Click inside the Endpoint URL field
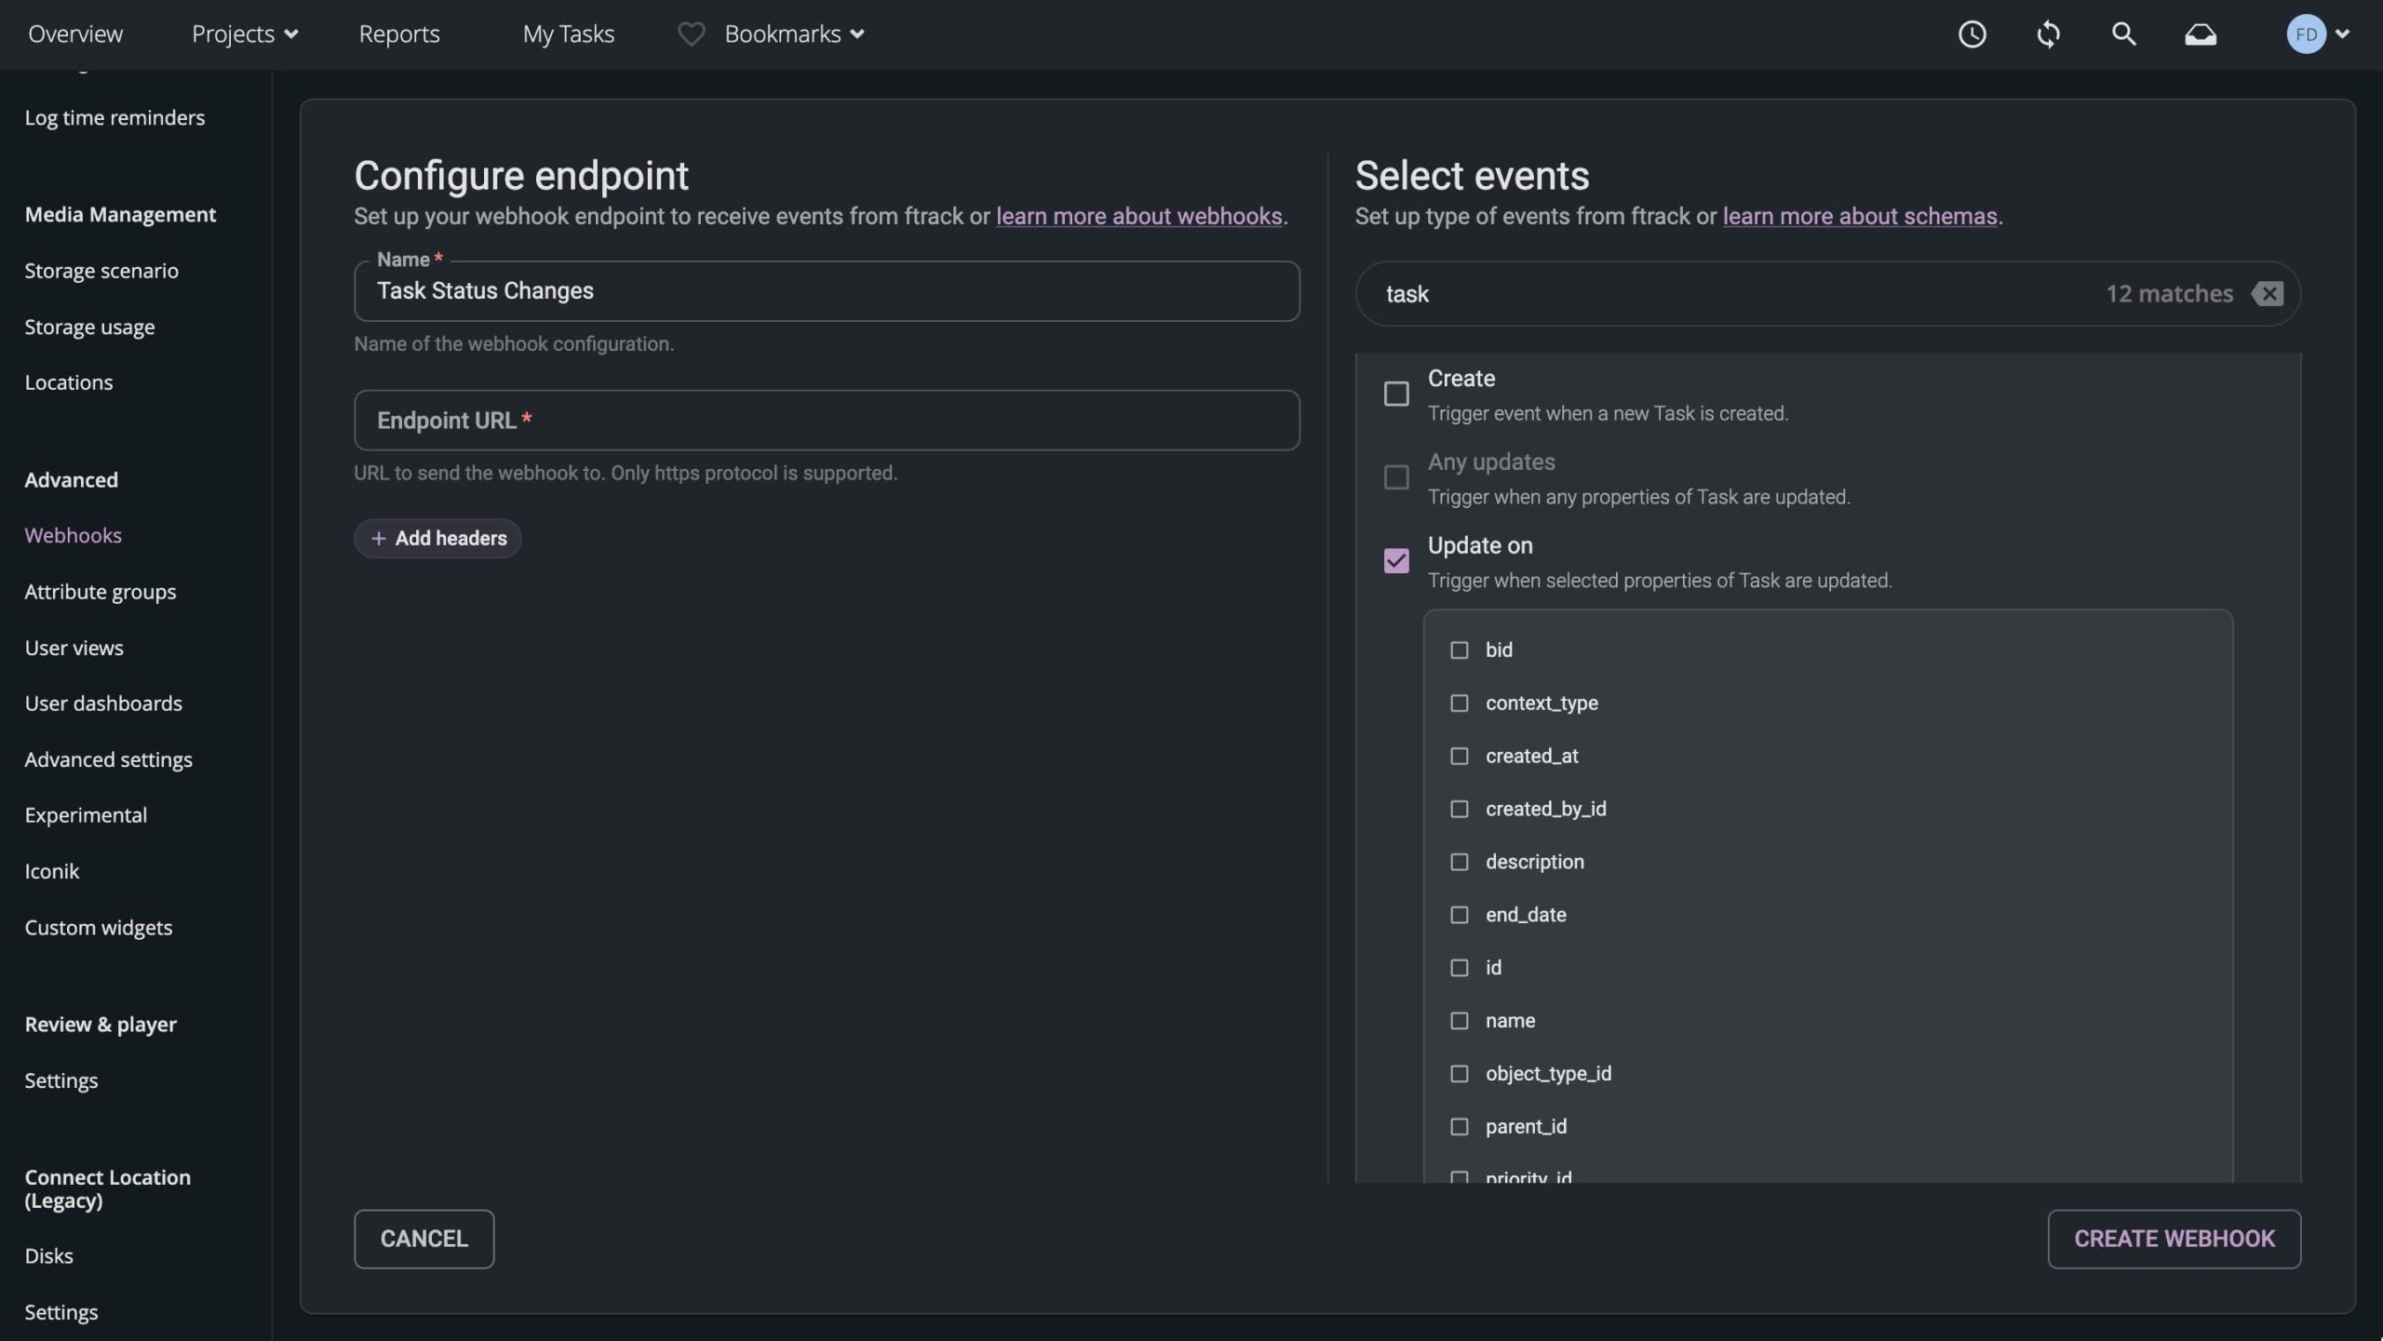This screenshot has height=1341, width=2383. pyautogui.click(x=826, y=420)
